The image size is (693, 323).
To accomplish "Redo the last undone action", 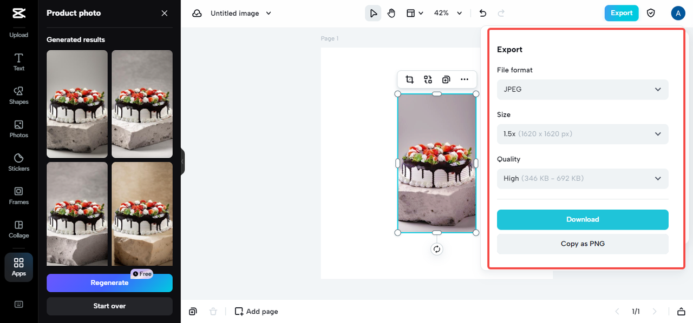I will click(501, 13).
